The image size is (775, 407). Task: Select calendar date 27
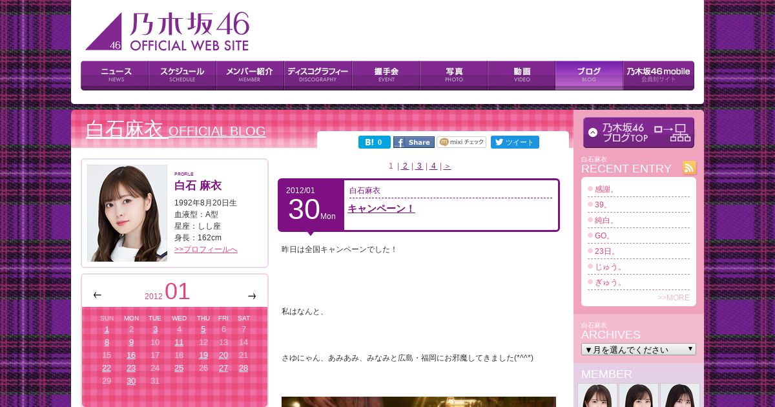click(223, 368)
